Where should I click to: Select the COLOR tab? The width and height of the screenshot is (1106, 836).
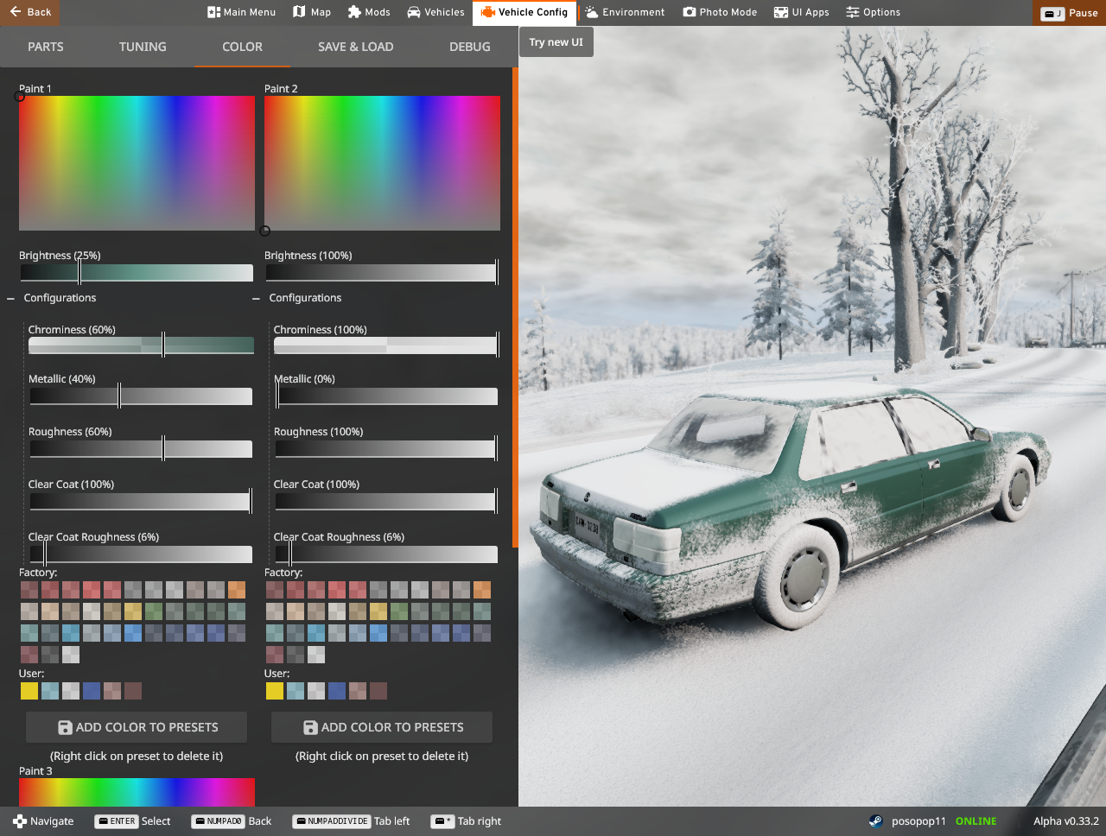pyautogui.click(x=242, y=47)
